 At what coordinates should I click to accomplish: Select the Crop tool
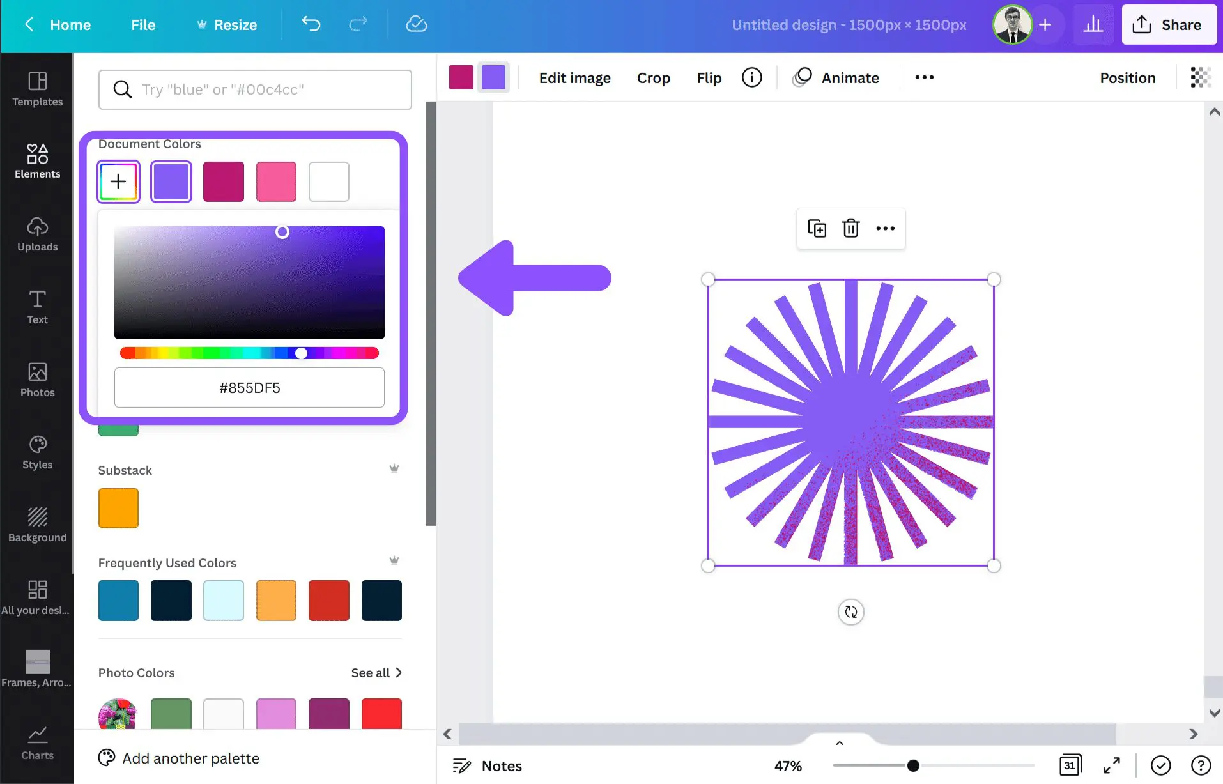pyautogui.click(x=653, y=77)
